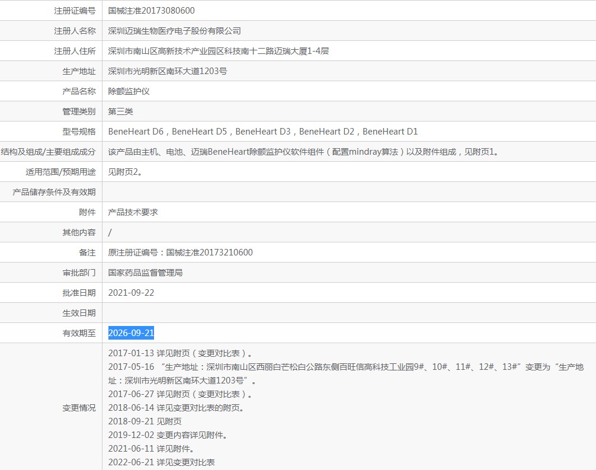Screen dimensions: 596x470
Task: Click the 有效期至 label
Action: click(79, 333)
